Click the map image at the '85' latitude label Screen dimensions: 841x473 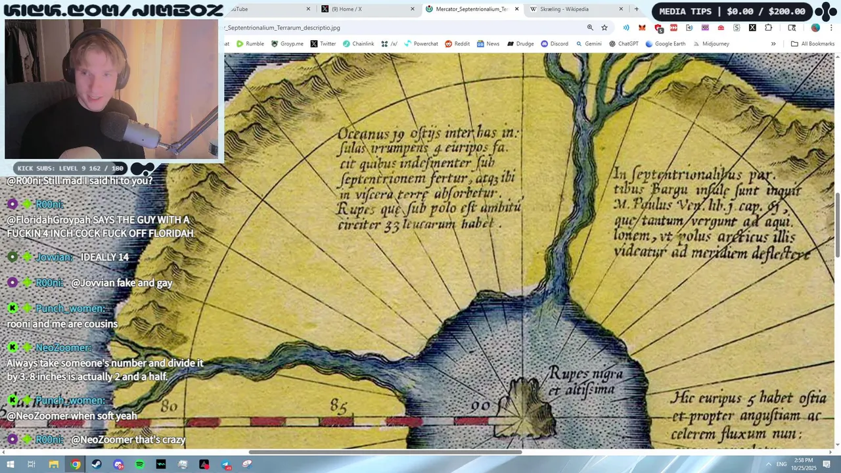pos(338,407)
